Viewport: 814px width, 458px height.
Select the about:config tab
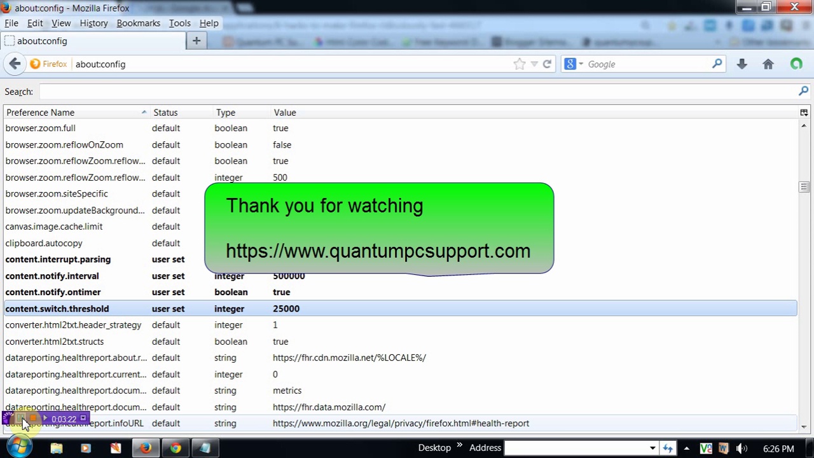point(93,41)
